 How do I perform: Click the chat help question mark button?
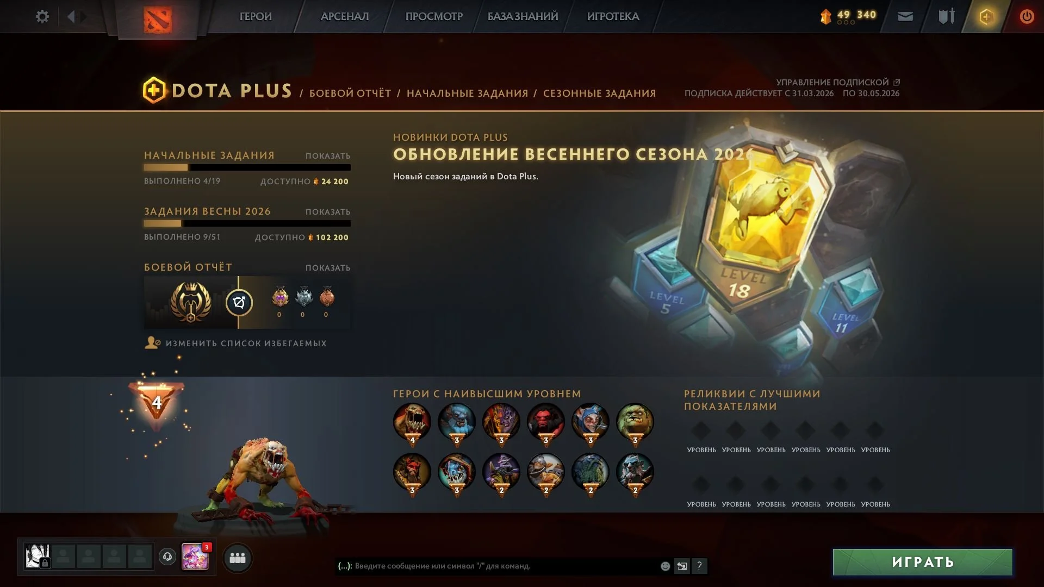click(x=699, y=566)
